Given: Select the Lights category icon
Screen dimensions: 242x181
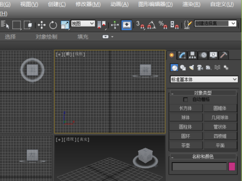Looking at the screenshot, I should coord(192,68).
